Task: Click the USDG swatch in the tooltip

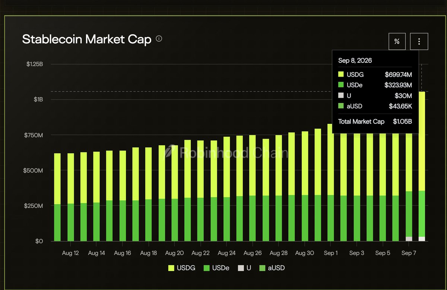Action: [x=341, y=75]
